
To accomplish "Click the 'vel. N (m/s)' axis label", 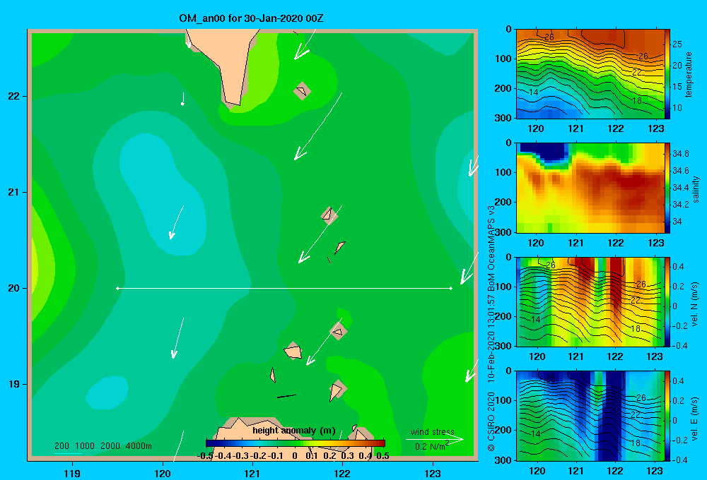I will click(x=695, y=304).
